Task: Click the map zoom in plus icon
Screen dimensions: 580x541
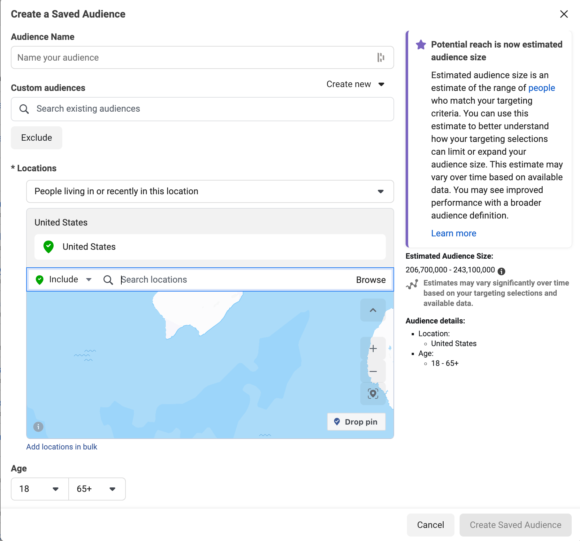Action: (x=373, y=348)
